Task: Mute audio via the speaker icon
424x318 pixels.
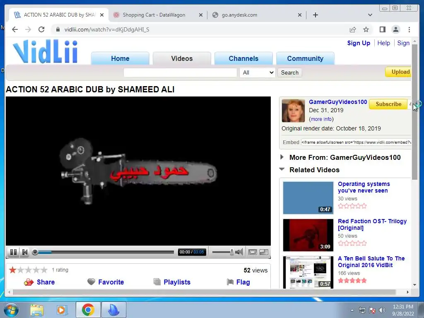Action: 239,252
